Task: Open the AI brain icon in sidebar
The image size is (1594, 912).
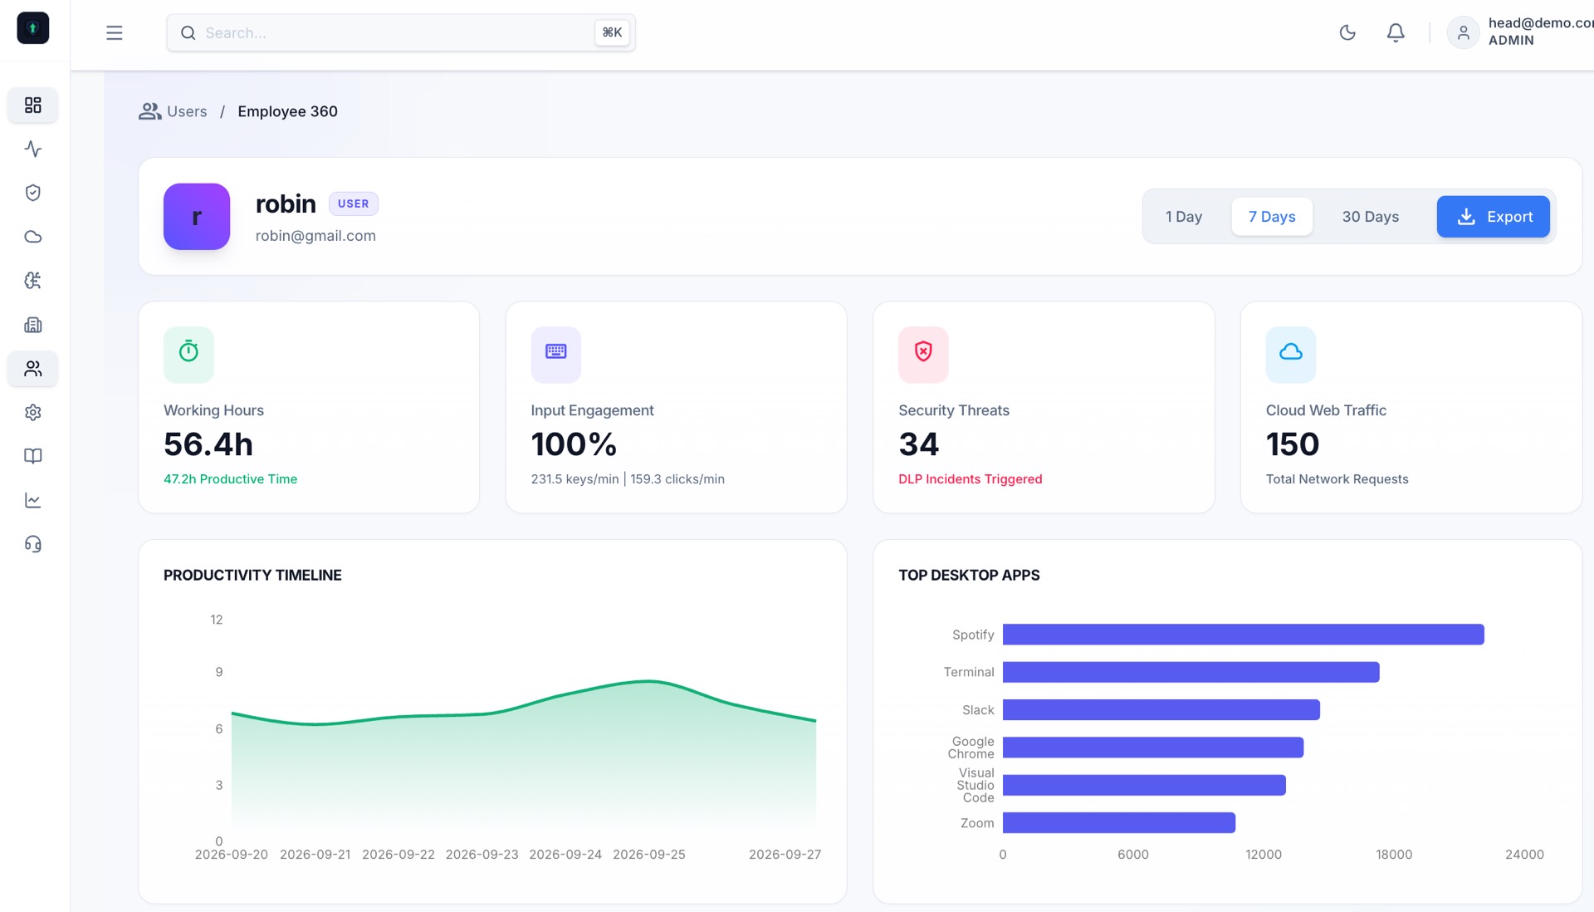Action: pyautogui.click(x=33, y=281)
